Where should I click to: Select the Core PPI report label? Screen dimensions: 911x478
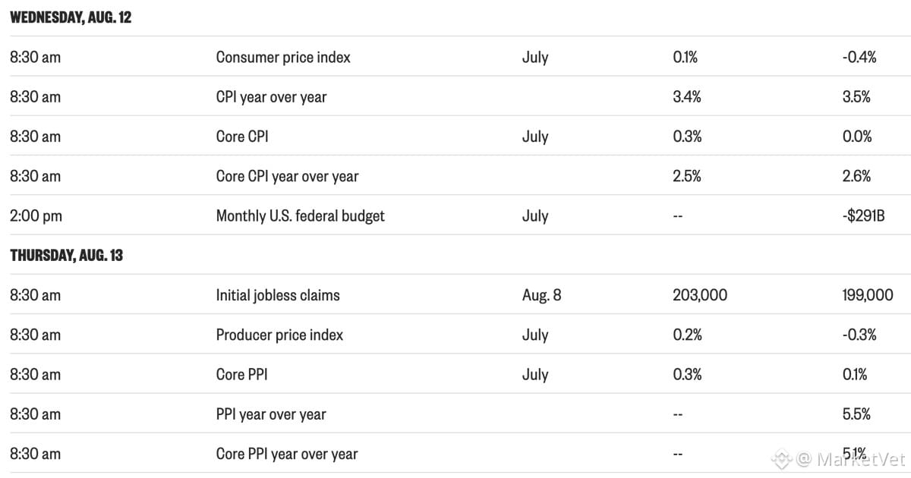click(241, 374)
